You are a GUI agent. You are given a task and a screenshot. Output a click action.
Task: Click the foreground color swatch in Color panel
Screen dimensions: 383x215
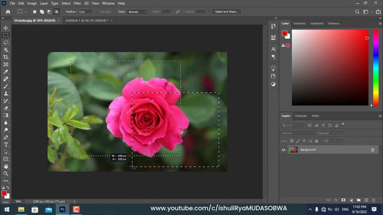pyautogui.click(x=284, y=33)
